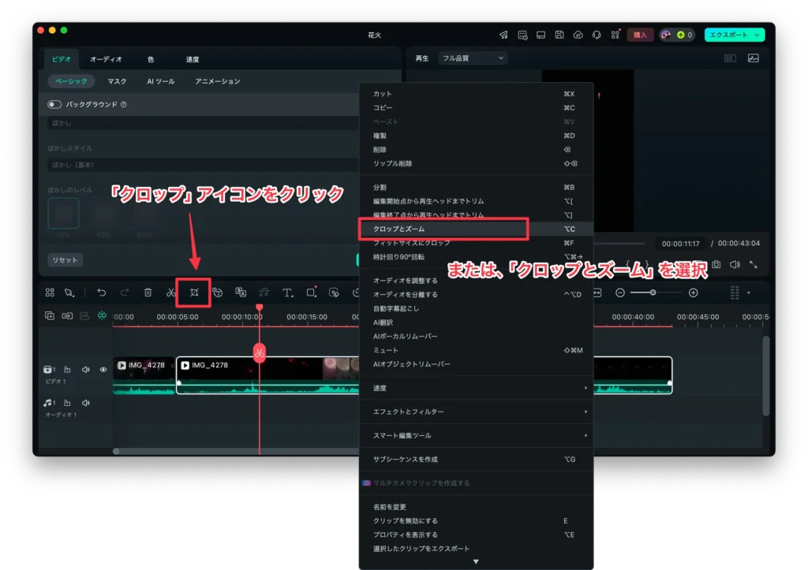Screen dimensions: 808x570
Task: Click the Undo arrow in timeline toolbar
Action: tap(101, 292)
